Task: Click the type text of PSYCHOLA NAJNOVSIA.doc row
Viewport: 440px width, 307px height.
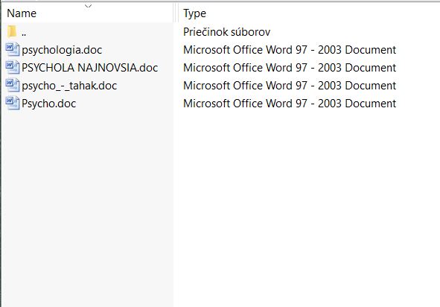Action: click(290, 68)
